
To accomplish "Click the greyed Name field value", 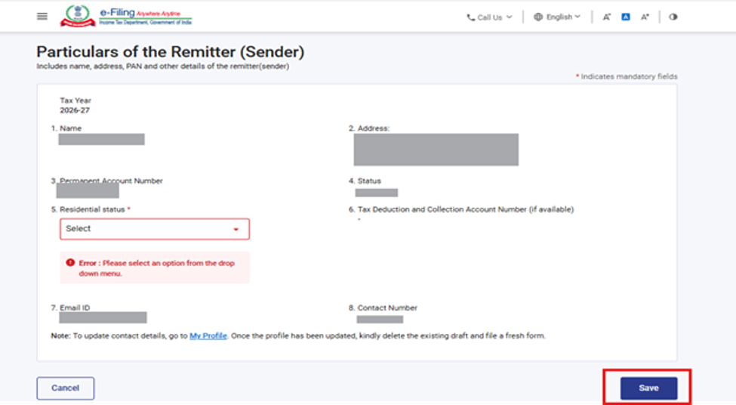I will coord(101,140).
